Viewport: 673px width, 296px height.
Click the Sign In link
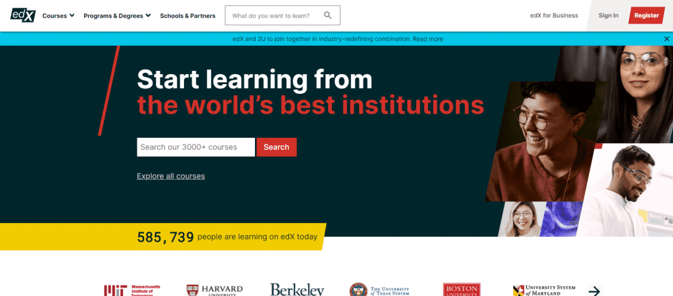[x=609, y=15]
